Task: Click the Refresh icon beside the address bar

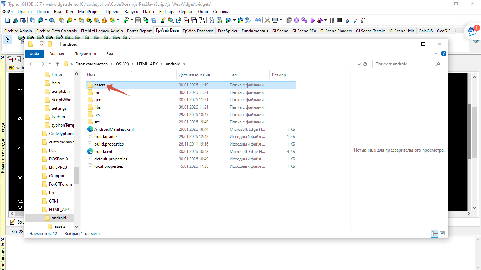Action: tap(365, 64)
